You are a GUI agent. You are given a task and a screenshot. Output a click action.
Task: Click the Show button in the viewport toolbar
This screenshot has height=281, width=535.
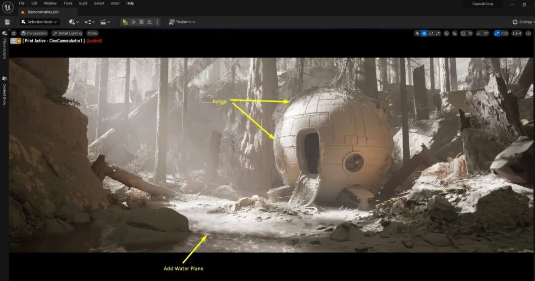click(93, 33)
